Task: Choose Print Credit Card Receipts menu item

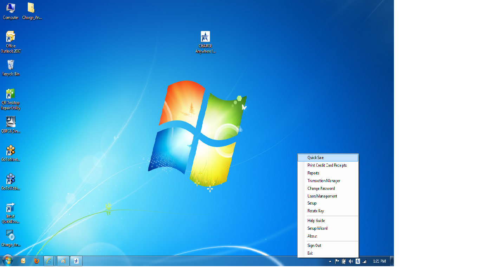Action: coord(327,165)
